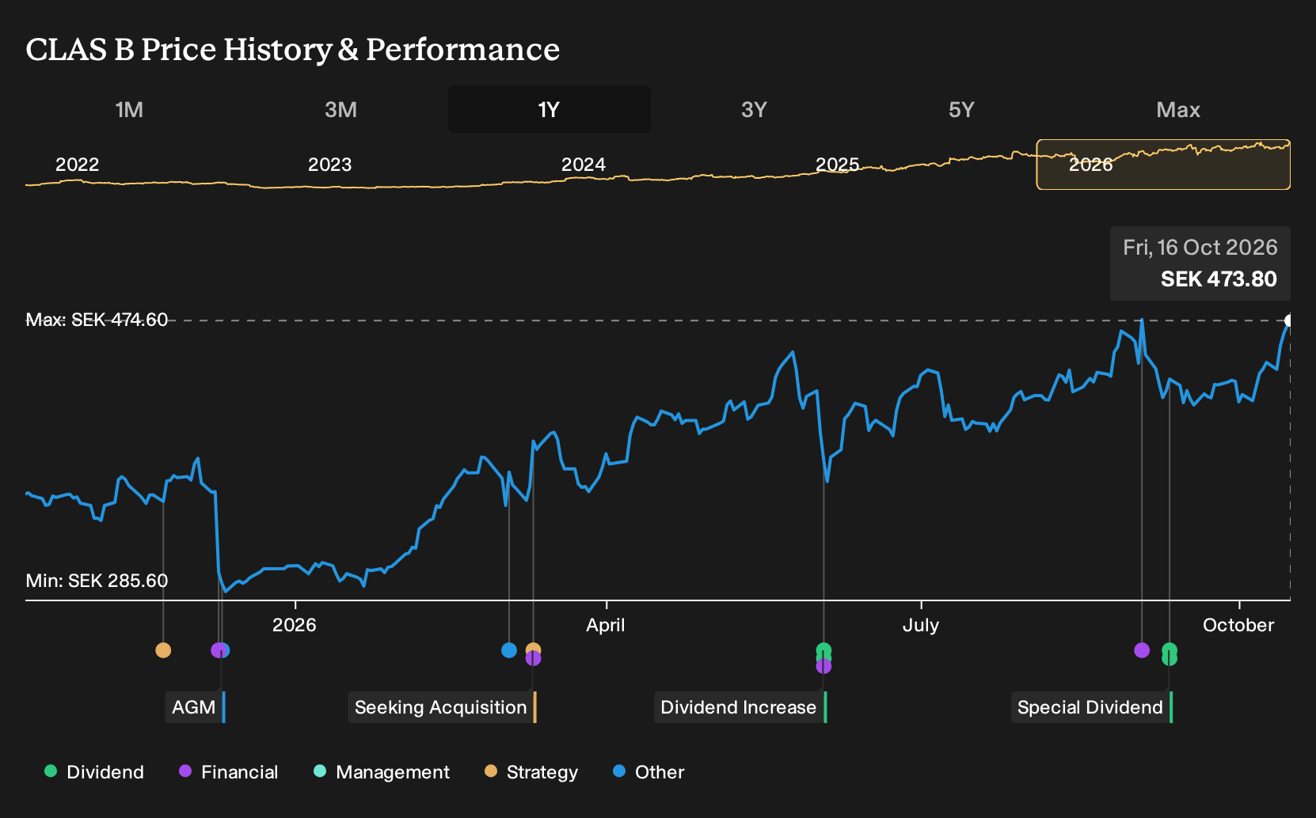Toggle the Dividend legend filter
Image resolution: width=1316 pixels, height=818 pixels.
94,772
